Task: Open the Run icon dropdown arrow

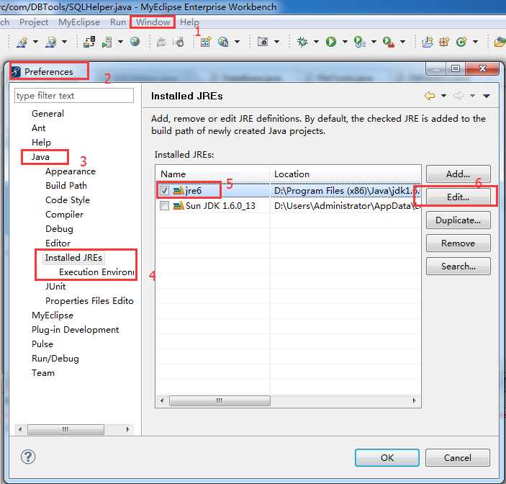Action: click(345, 42)
